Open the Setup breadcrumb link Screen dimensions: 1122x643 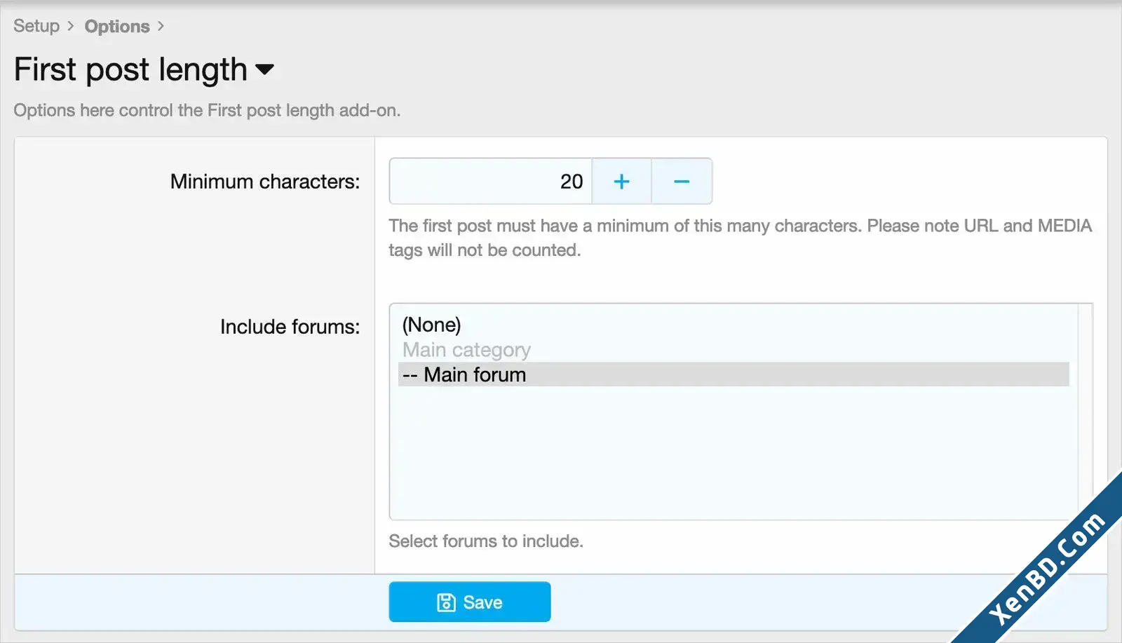tap(36, 26)
